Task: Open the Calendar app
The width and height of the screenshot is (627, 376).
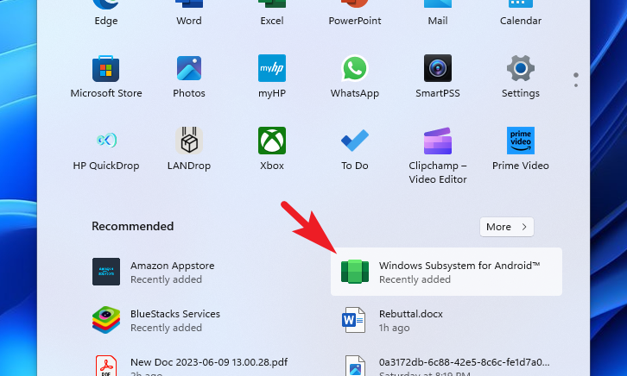Action: 521,13
